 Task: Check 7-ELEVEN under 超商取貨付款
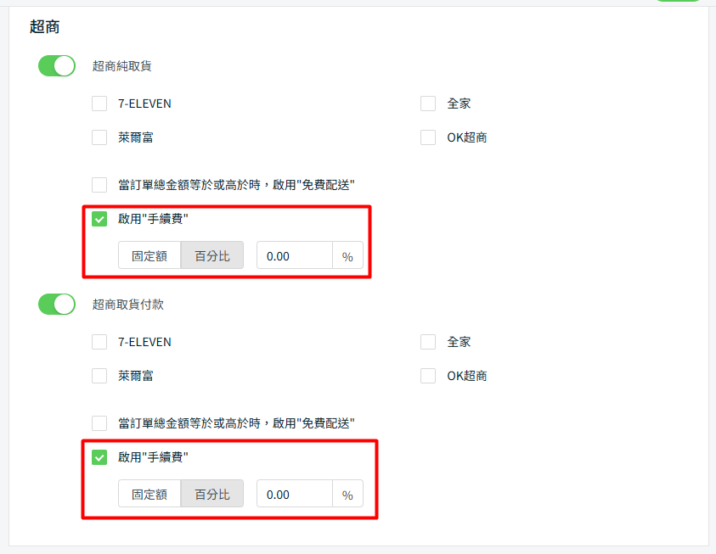pyautogui.click(x=99, y=342)
